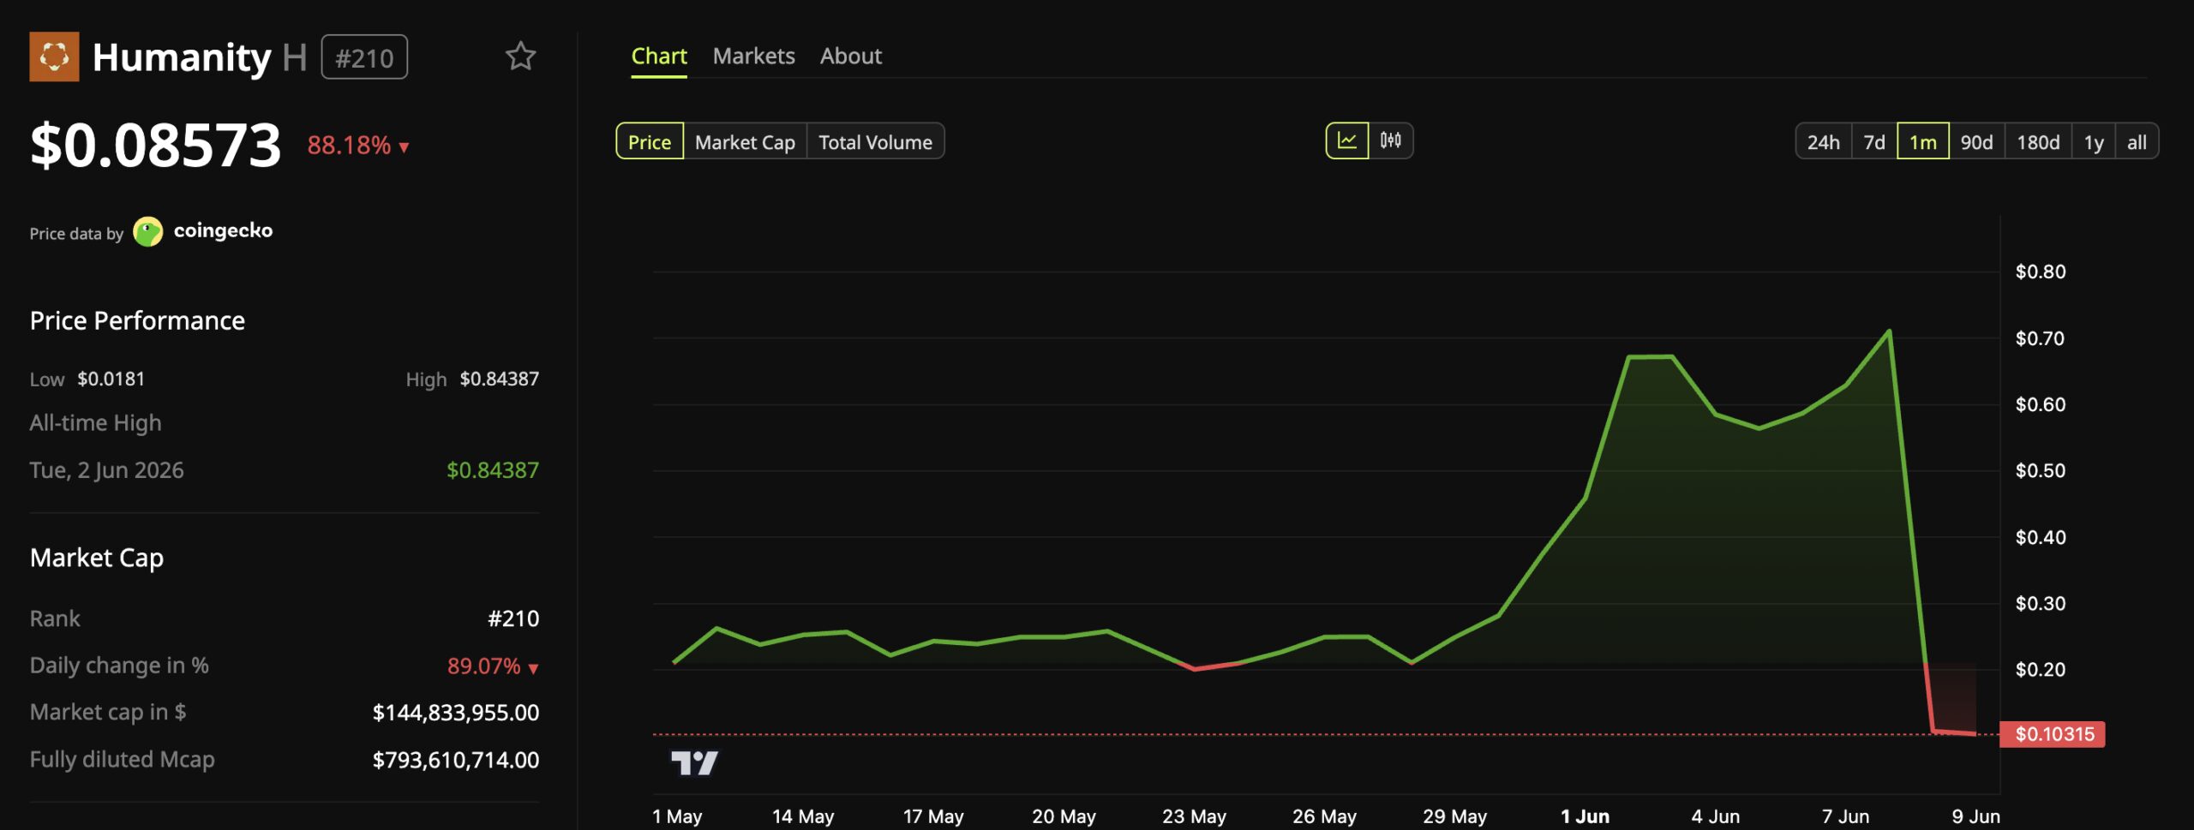Set chart range to 24h

1823,141
